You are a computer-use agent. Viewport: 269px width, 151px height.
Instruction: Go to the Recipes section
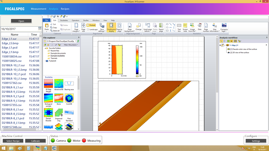[x=65, y=9]
